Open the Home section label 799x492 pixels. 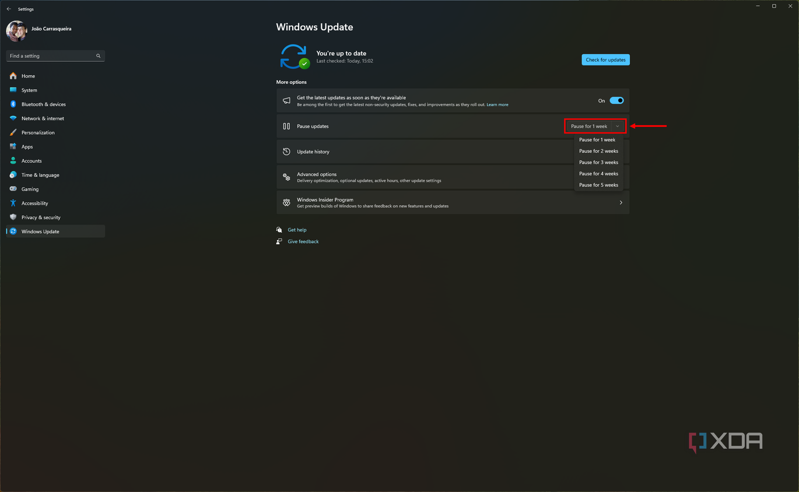pyautogui.click(x=28, y=76)
